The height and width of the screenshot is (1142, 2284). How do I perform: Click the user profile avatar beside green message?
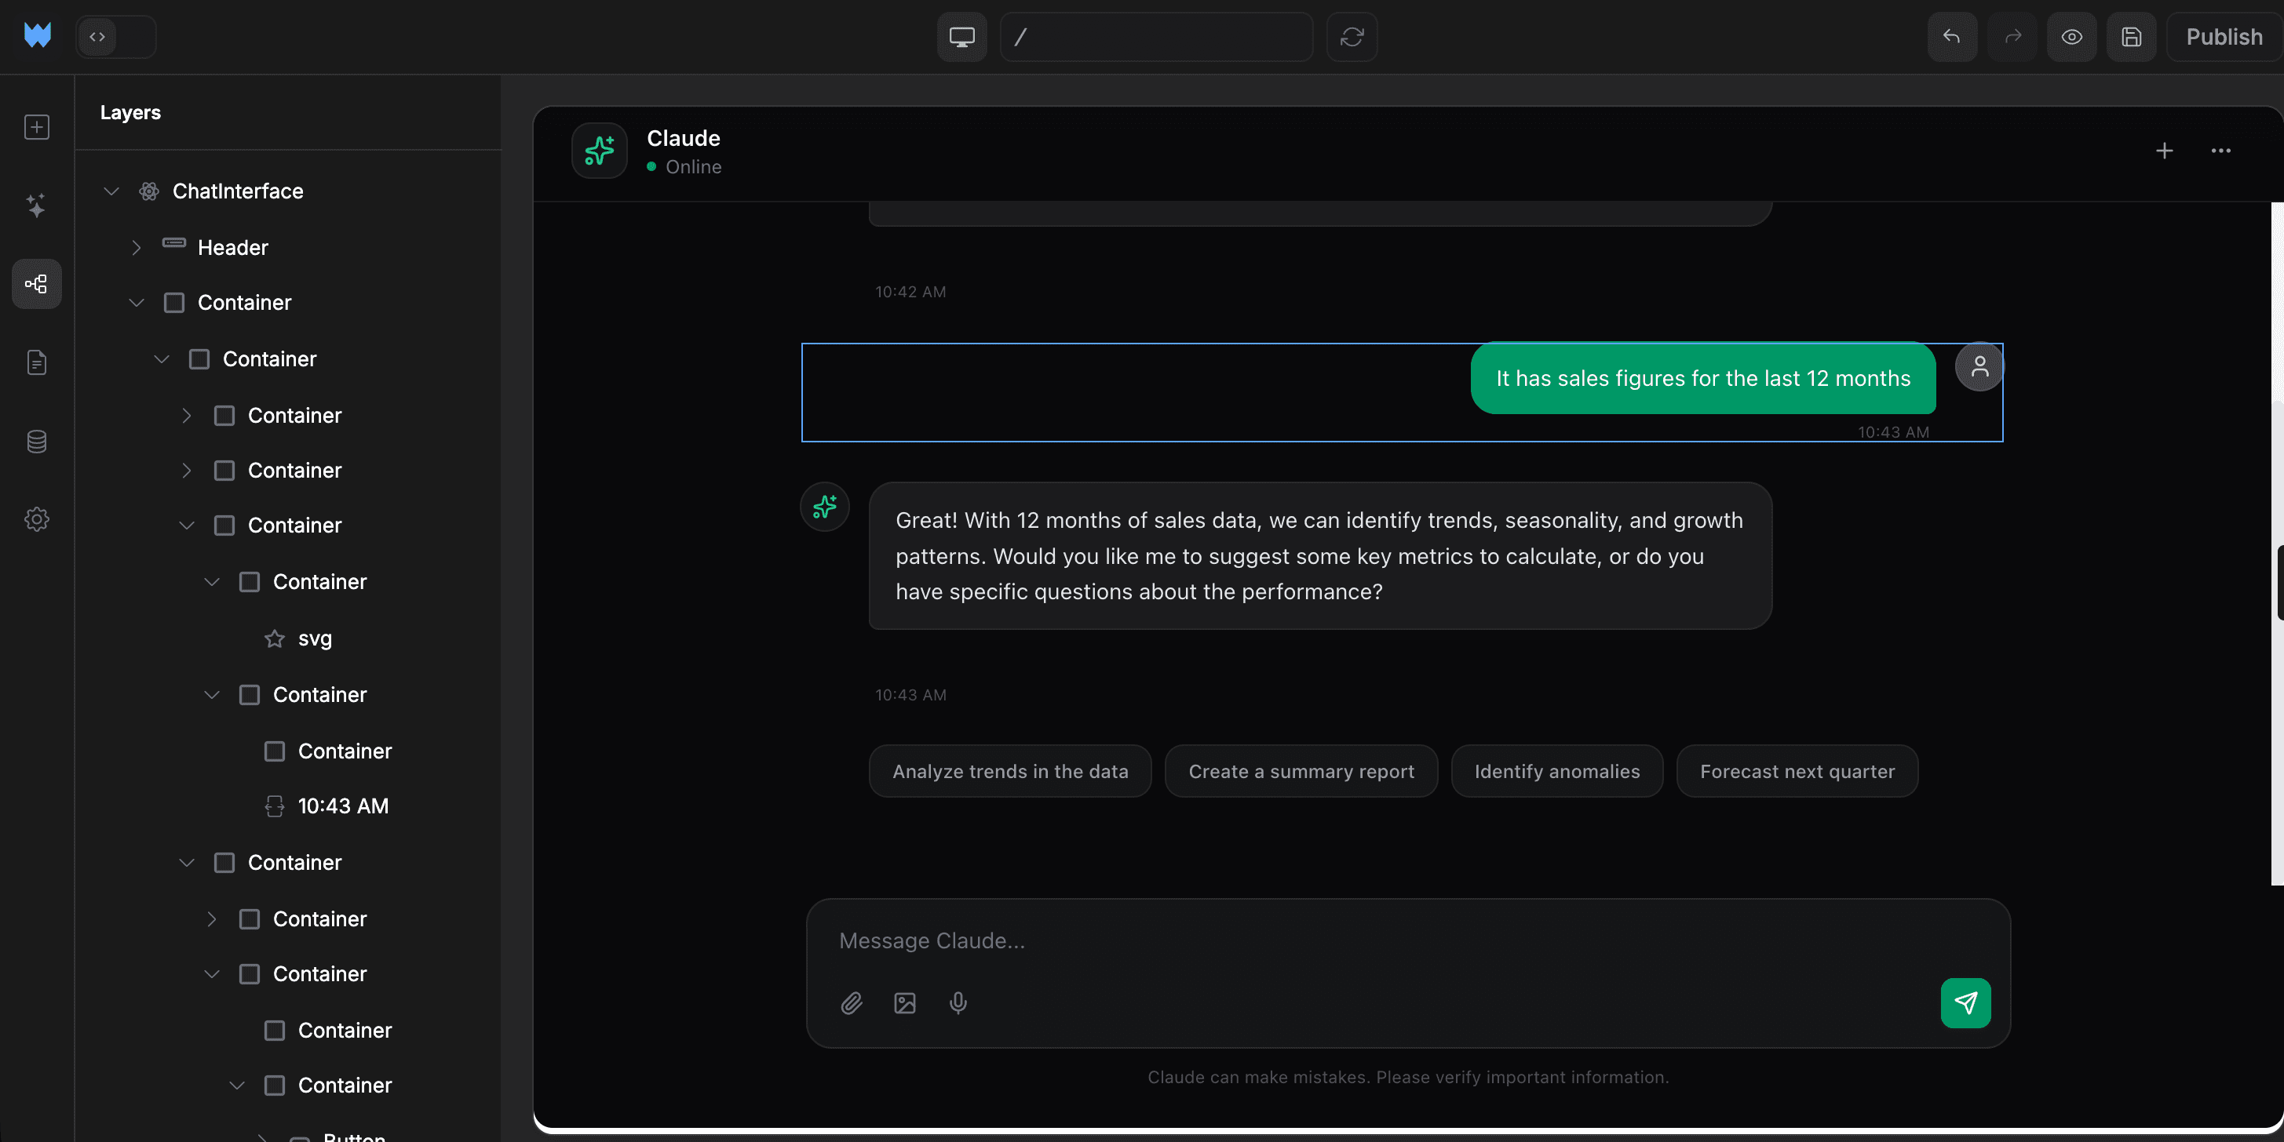click(1979, 367)
